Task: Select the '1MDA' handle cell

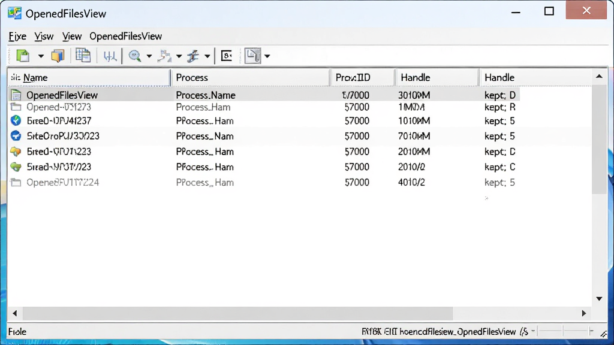Action: pyautogui.click(x=411, y=107)
